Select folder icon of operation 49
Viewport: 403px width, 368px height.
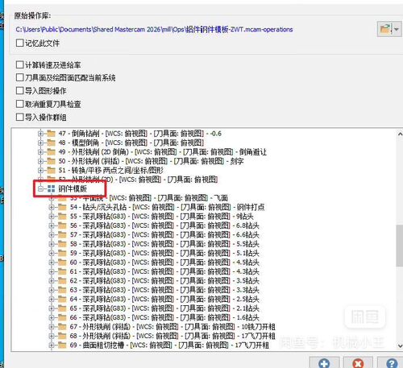coord(51,151)
